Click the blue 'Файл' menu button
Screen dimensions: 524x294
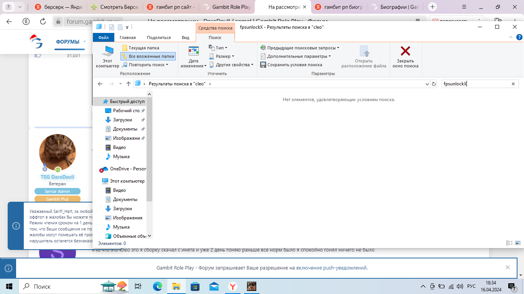point(103,38)
